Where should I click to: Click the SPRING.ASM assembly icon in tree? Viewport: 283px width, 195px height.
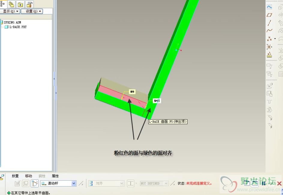tap(2, 22)
